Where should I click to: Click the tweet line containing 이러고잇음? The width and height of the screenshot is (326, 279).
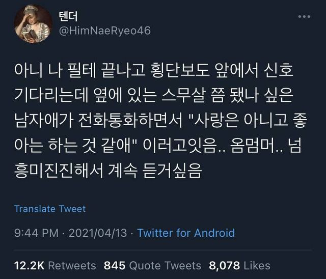(157, 146)
